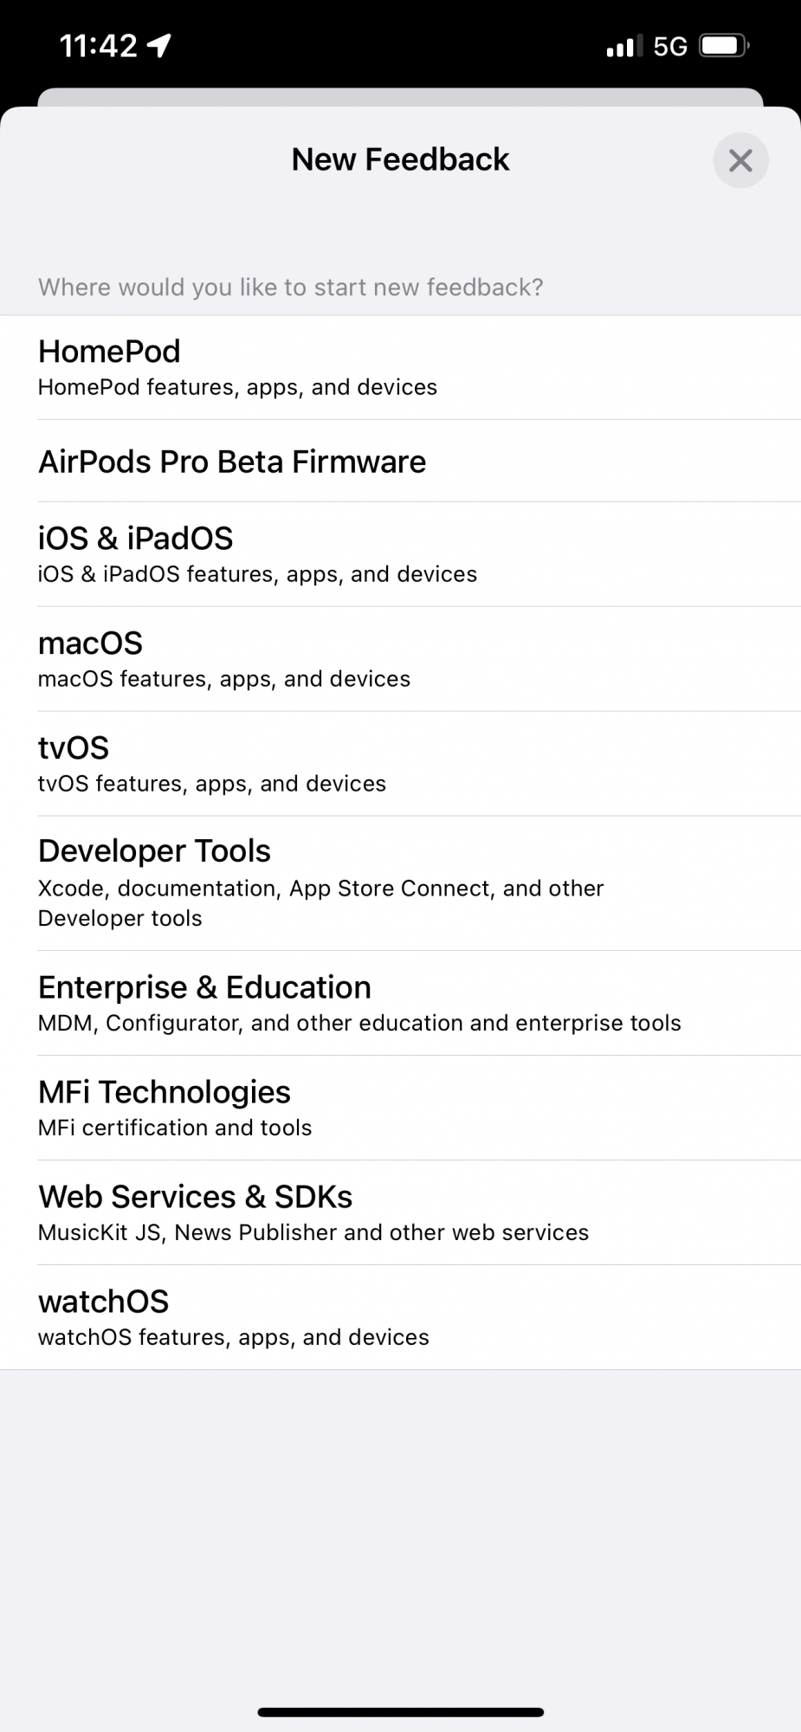801x1732 pixels.
Task: Tap the cellular signal bars icon
Action: coord(624,46)
